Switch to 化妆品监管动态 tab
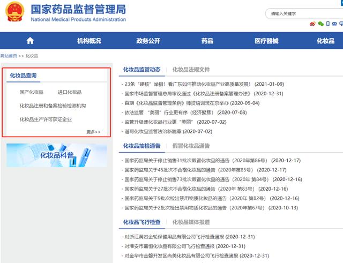Viewport: 343px width, 263px height. coord(141,70)
